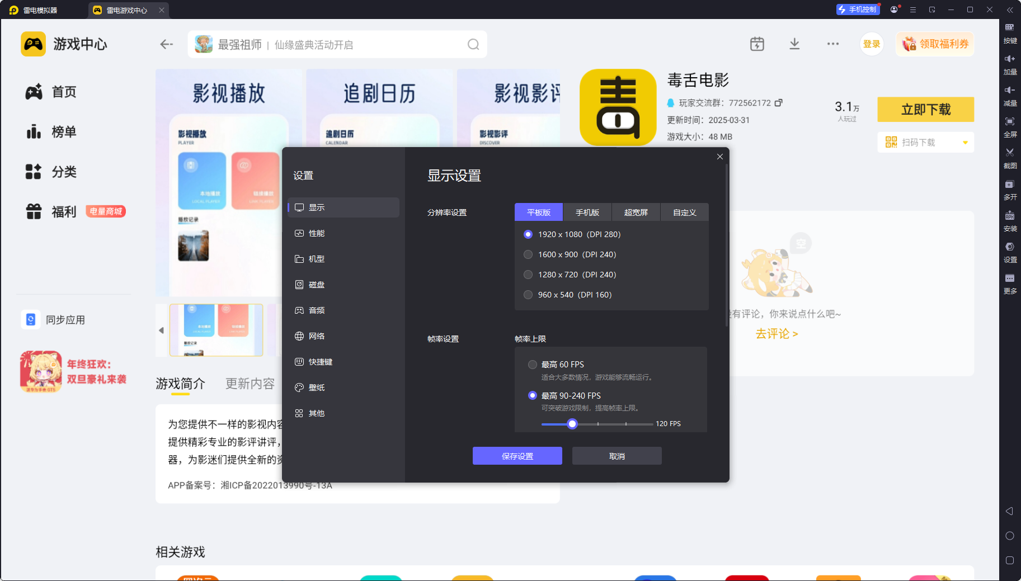Open 榜单 rankings in the left sidebar
The height and width of the screenshot is (581, 1021).
[51, 132]
